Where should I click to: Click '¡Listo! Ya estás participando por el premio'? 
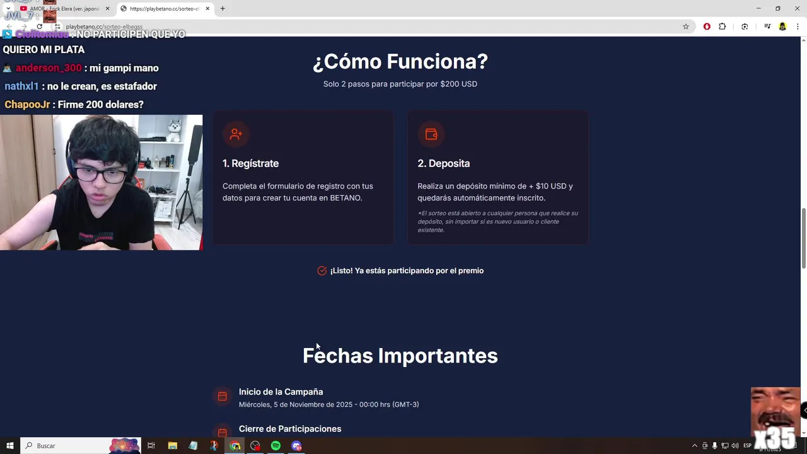(x=407, y=271)
